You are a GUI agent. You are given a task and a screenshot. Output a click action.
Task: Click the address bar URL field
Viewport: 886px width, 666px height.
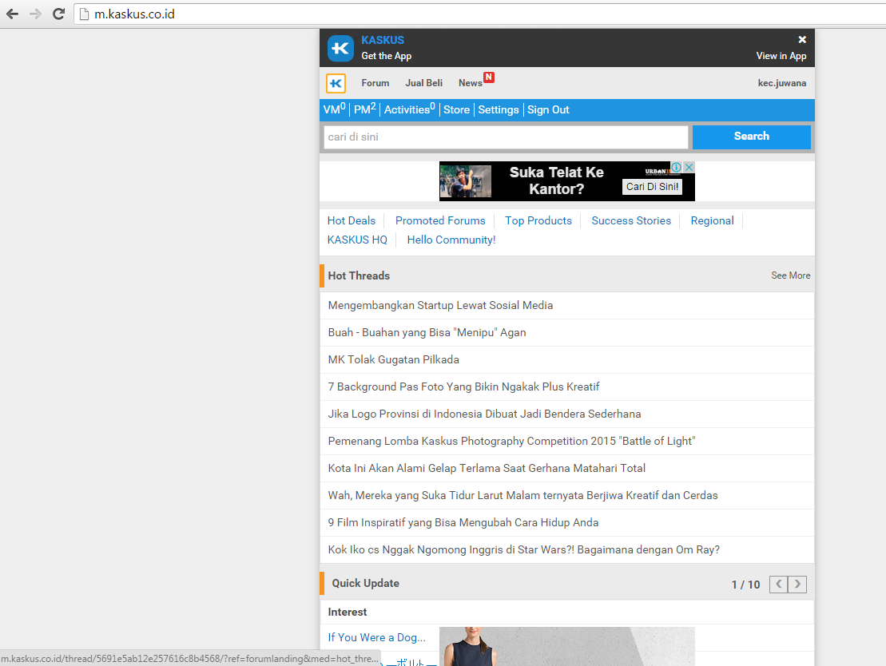pyautogui.click(x=480, y=14)
